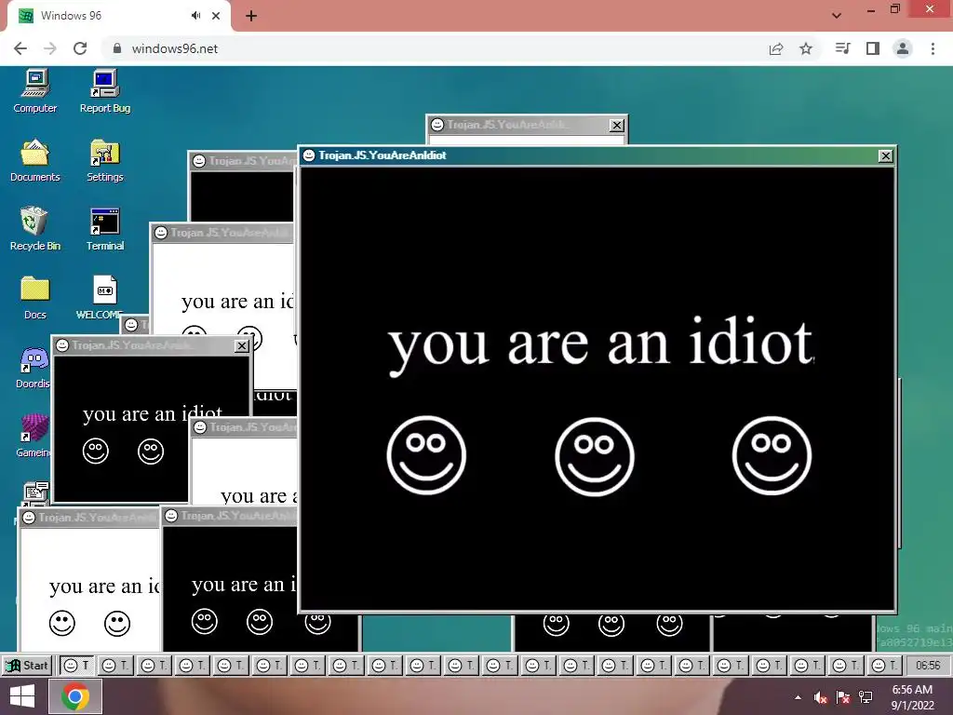Screen dimensions: 953x715
Task: Click the 'you are an idiot' text in front window
Action: click(600, 344)
